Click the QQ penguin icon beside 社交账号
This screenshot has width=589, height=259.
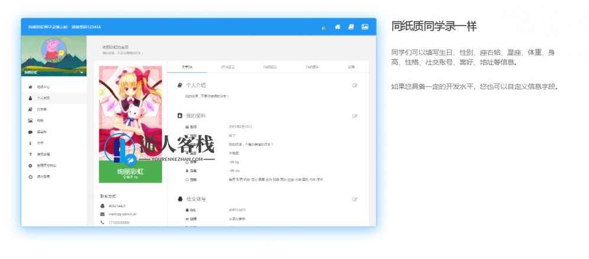(x=180, y=199)
